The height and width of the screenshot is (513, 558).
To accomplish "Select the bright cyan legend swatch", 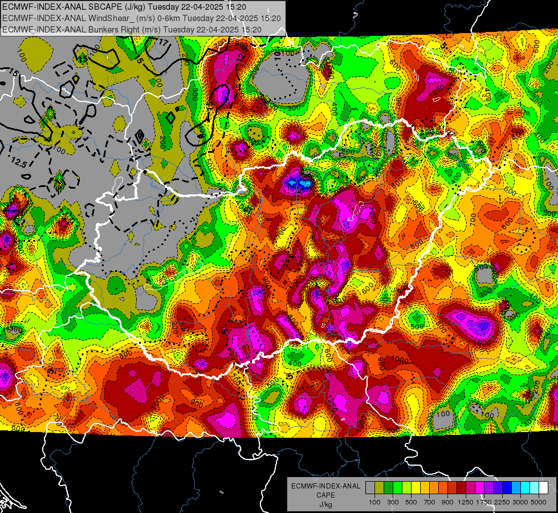I will (x=526, y=488).
